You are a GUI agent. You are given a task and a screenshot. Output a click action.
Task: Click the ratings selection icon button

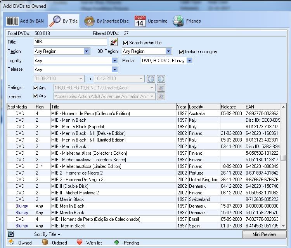point(161,88)
